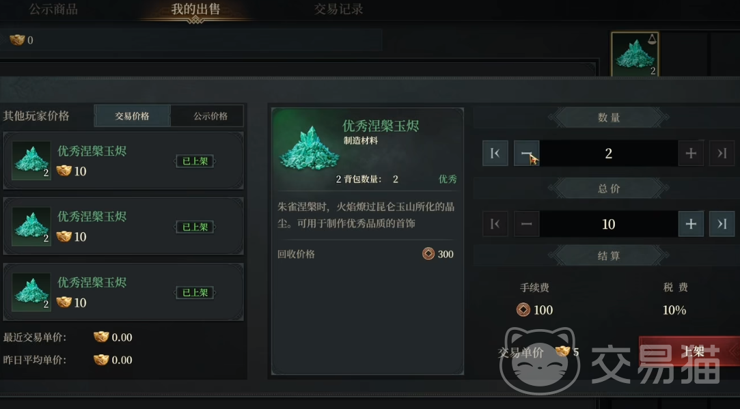This screenshot has width=740, height=409.
Task: Select the 我的出售 tab
Action: click(x=195, y=10)
